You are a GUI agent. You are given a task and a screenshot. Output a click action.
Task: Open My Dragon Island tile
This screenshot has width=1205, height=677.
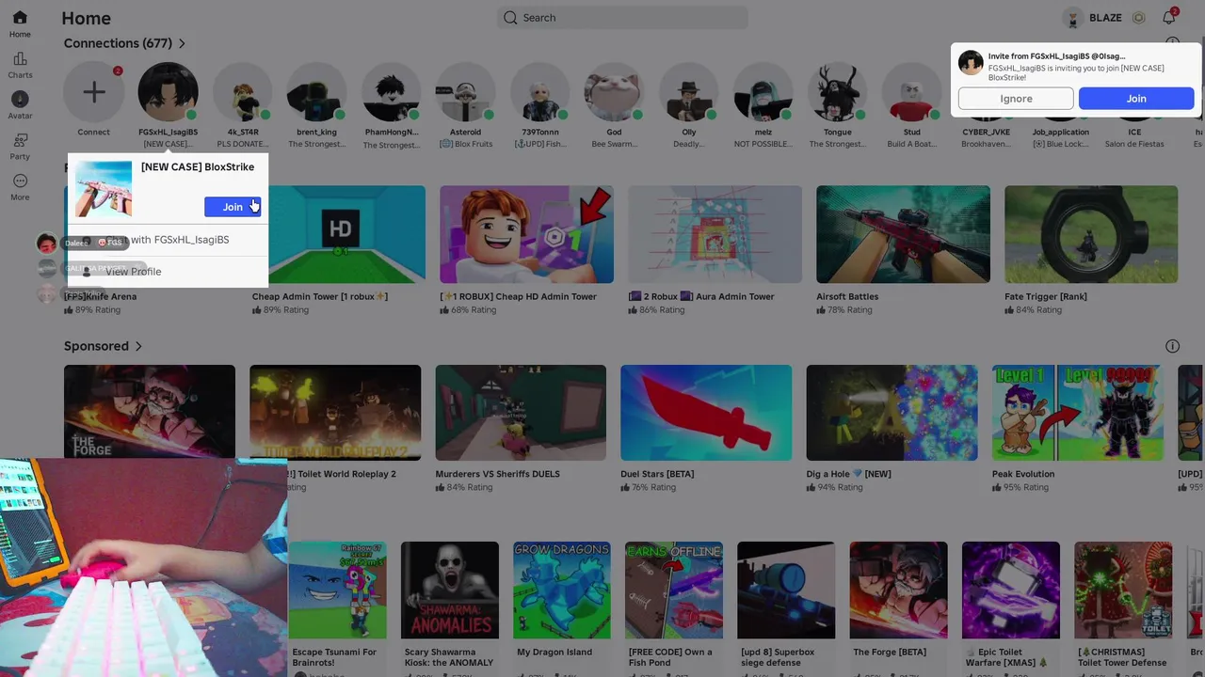(562, 590)
